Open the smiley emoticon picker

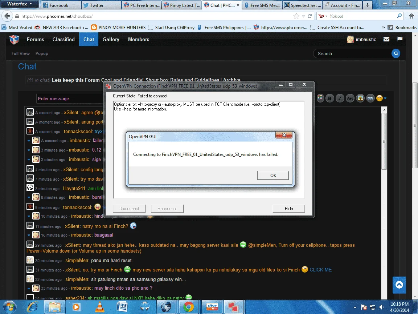[x=379, y=98]
